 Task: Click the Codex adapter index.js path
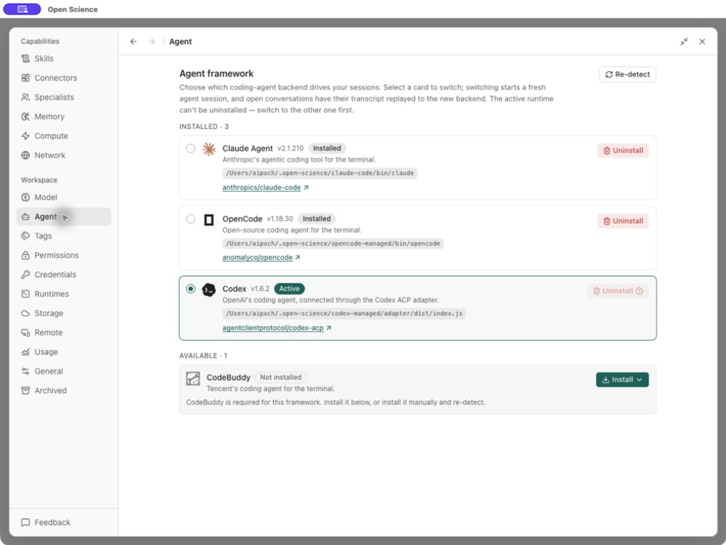click(x=344, y=314)
